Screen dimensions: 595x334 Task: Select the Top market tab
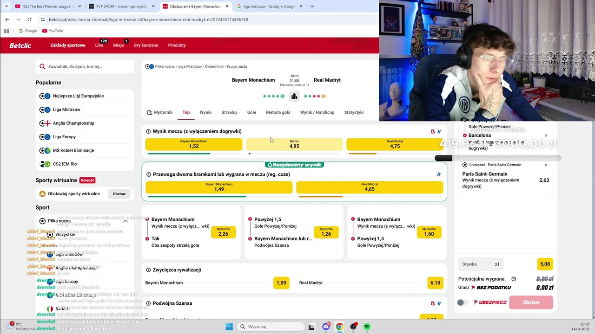pyautogui.click(x=186, y=112)
